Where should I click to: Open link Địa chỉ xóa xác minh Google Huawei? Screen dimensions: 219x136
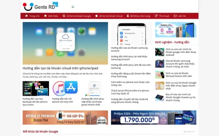click(x=181, y=97)
